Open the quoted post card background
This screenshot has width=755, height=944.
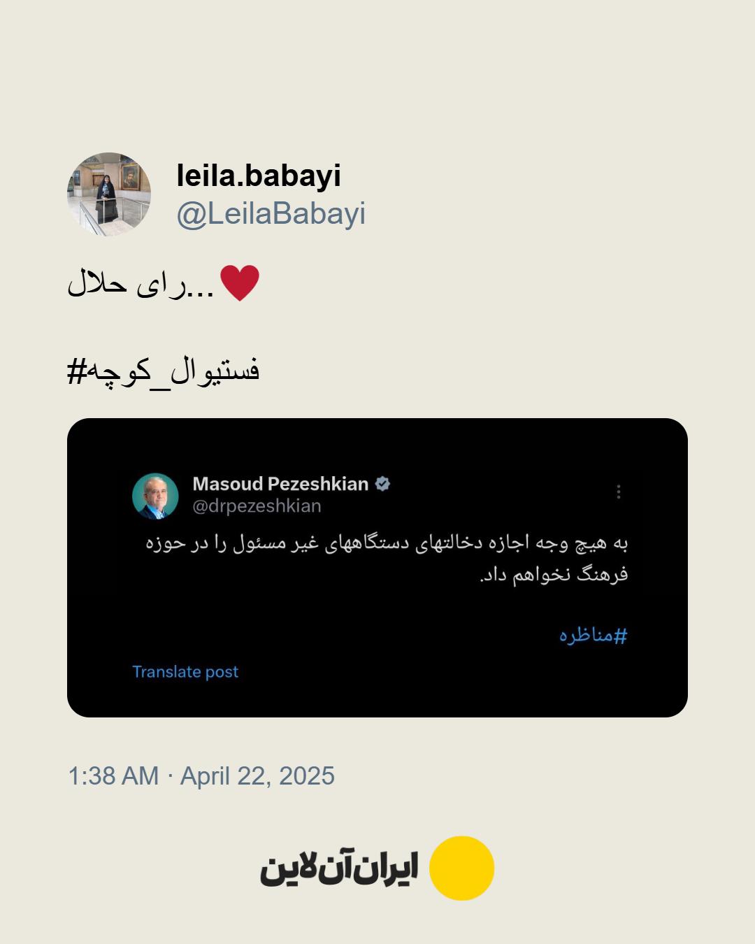click(x=377, y=568)
